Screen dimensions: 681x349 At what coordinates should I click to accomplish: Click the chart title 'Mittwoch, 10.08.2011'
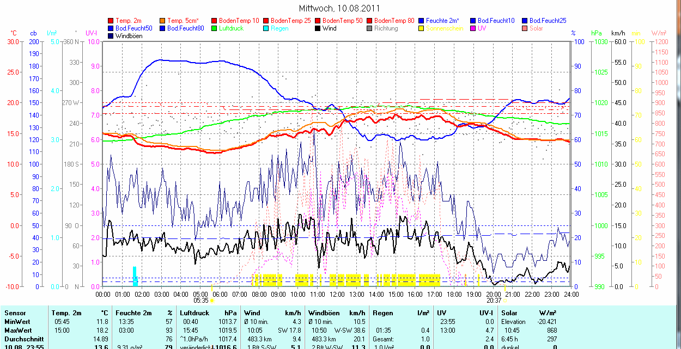point(340,8)
